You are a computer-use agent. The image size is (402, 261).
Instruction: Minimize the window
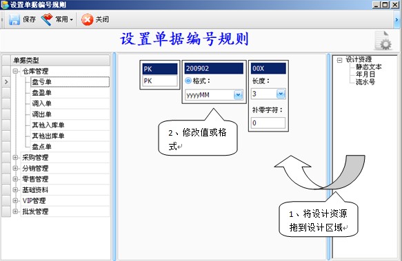click(376, 5)
